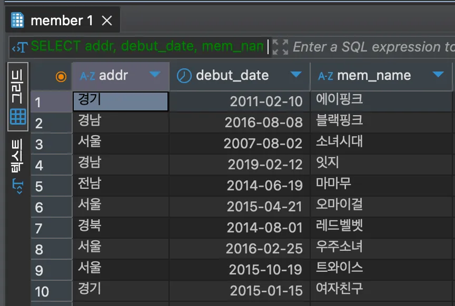Click the record mode icon under 텍스트
The width and height of the screenshot is (455, 306).
coord(17,186)
